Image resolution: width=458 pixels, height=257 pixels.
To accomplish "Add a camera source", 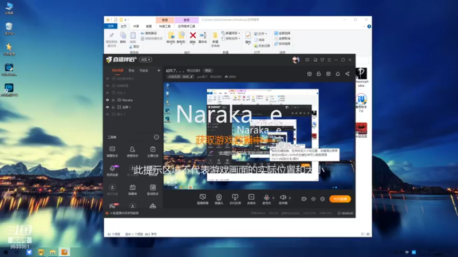I will tap(219, 199).
